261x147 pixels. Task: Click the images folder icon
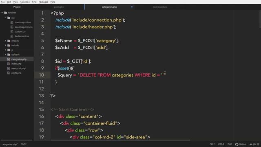pos(9,41)
